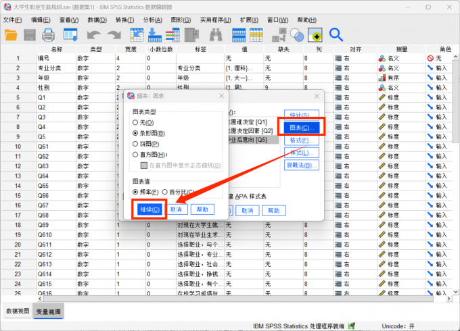Viewport: 460px width, 331px height.
Task: Click the Undo arrow icon
Action: pos(93,34)
